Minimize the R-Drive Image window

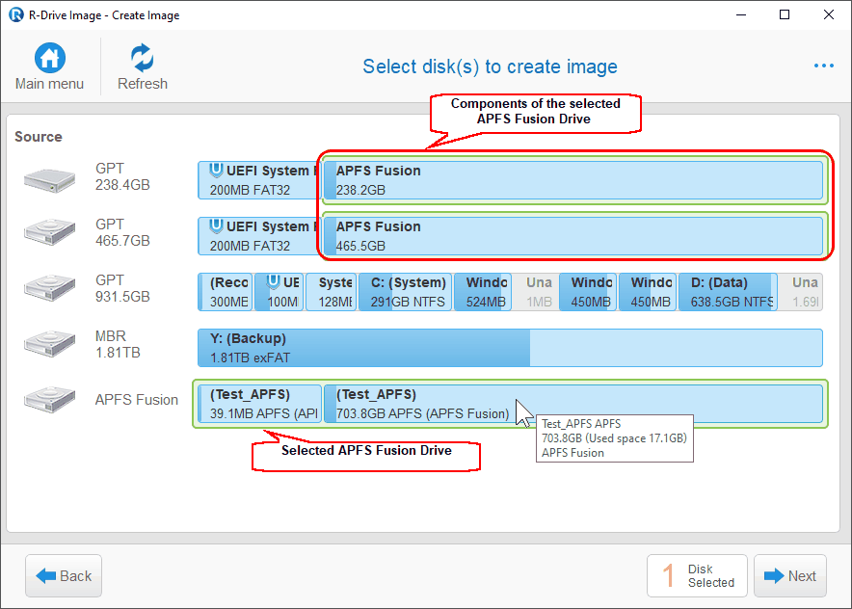click(x=741, y=14)
